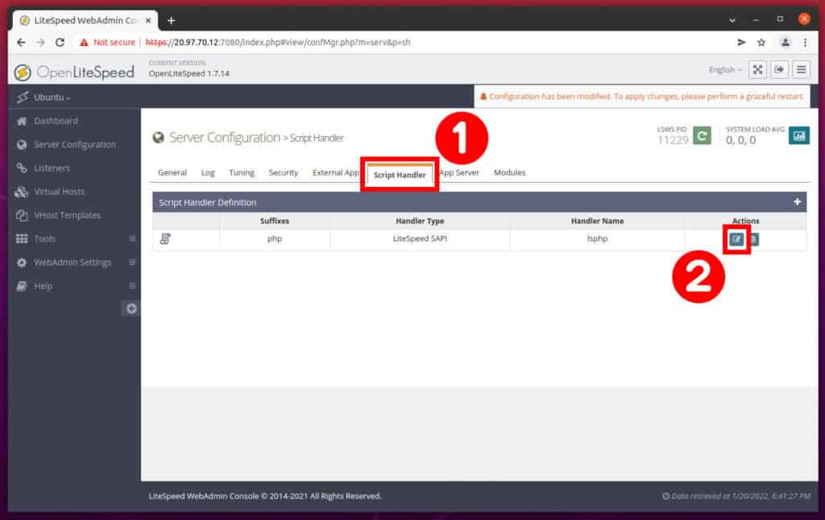Open the English language dropdown

pyautogui.click(x=724, y=69)
